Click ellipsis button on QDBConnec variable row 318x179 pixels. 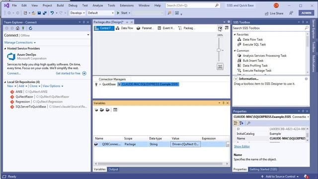228,144
